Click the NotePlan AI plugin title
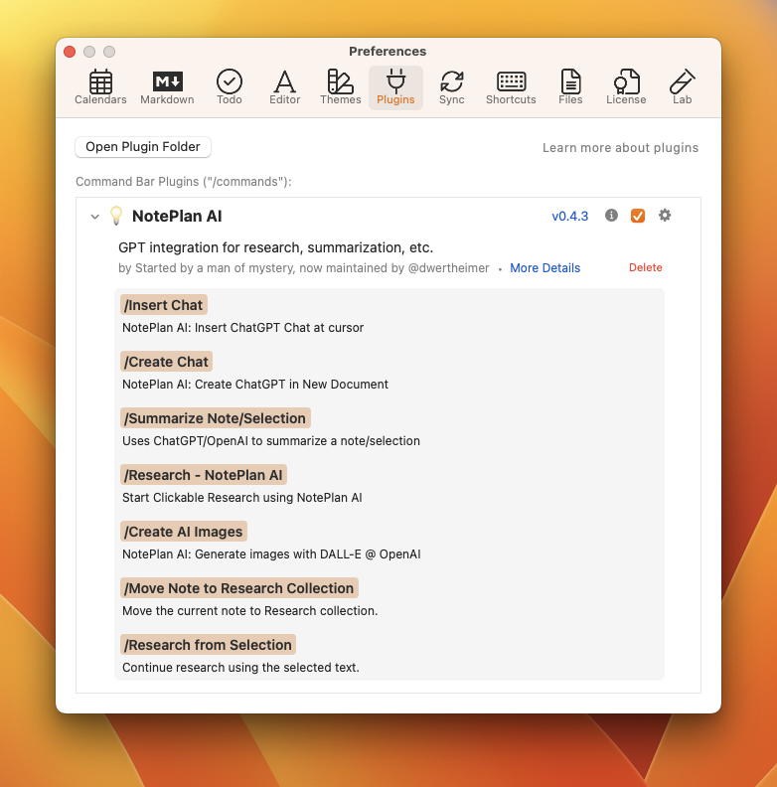The image size is (777, 787). coord(177,216)
